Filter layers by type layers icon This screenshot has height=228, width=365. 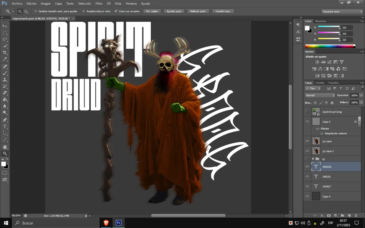point(341,88)
